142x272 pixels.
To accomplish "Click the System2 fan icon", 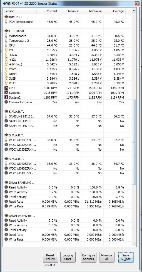I will click(x=6, y=97).
